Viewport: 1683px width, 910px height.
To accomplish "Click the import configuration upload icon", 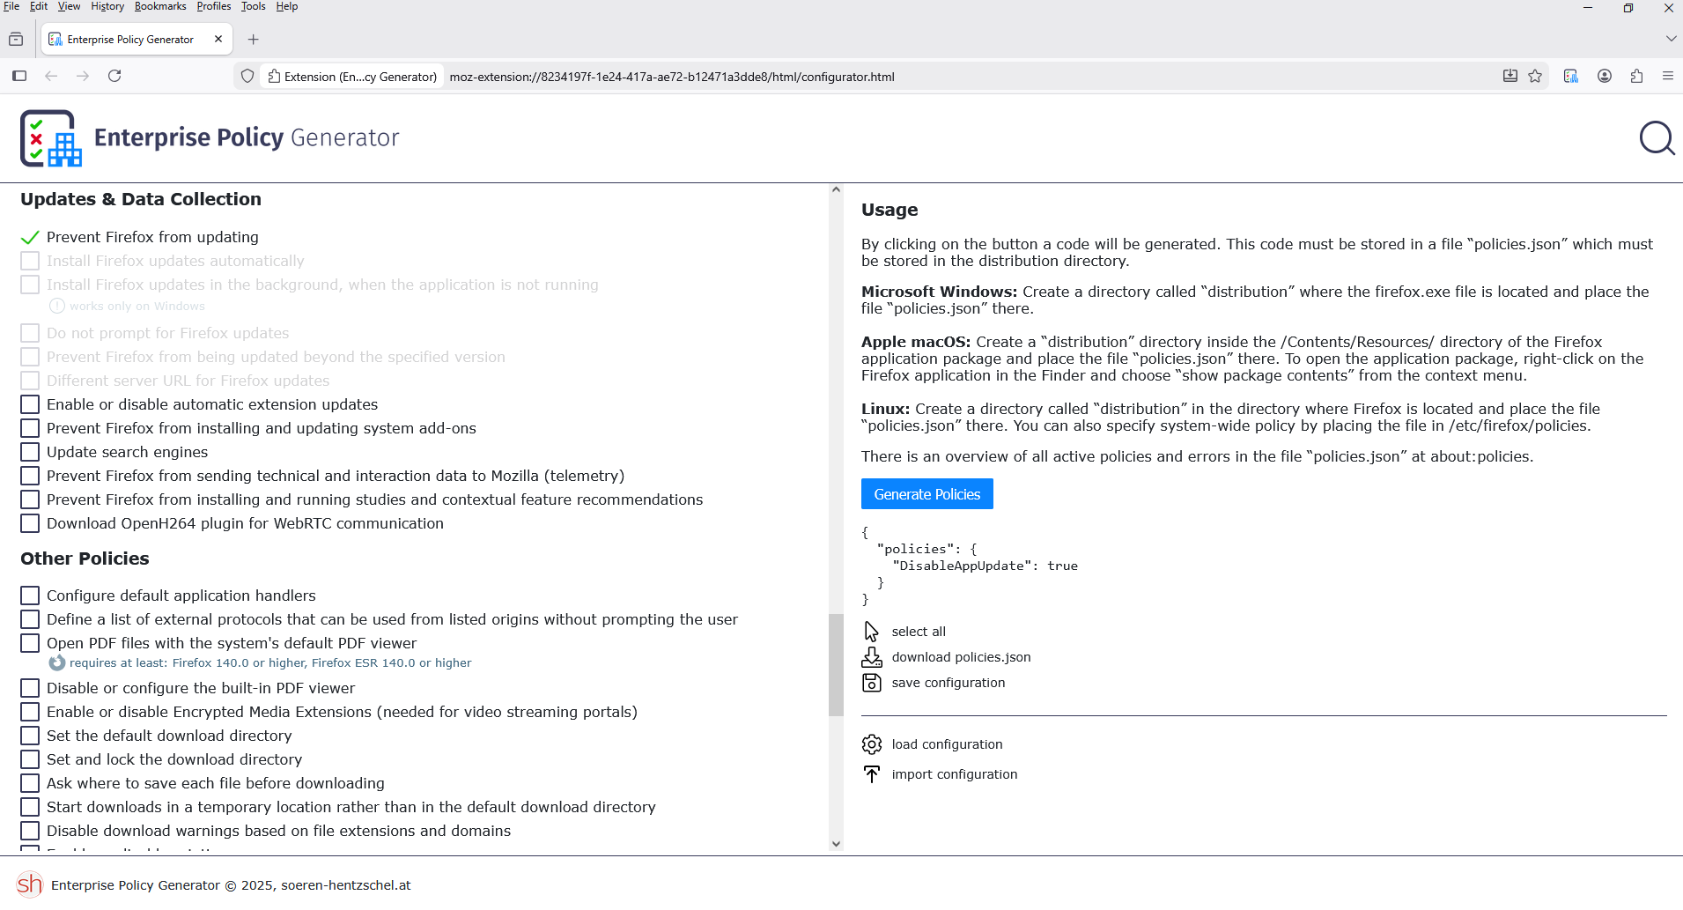I will click(x=872, y=774).
